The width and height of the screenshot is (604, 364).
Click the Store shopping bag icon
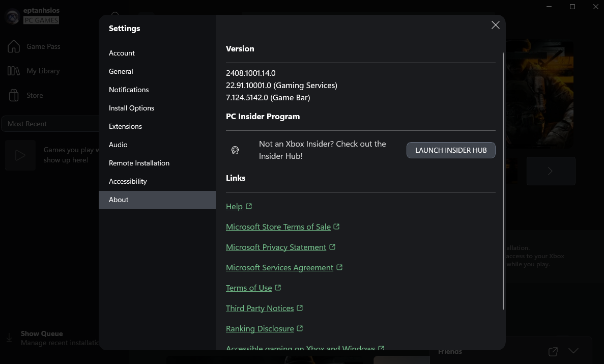click(13, 95)
